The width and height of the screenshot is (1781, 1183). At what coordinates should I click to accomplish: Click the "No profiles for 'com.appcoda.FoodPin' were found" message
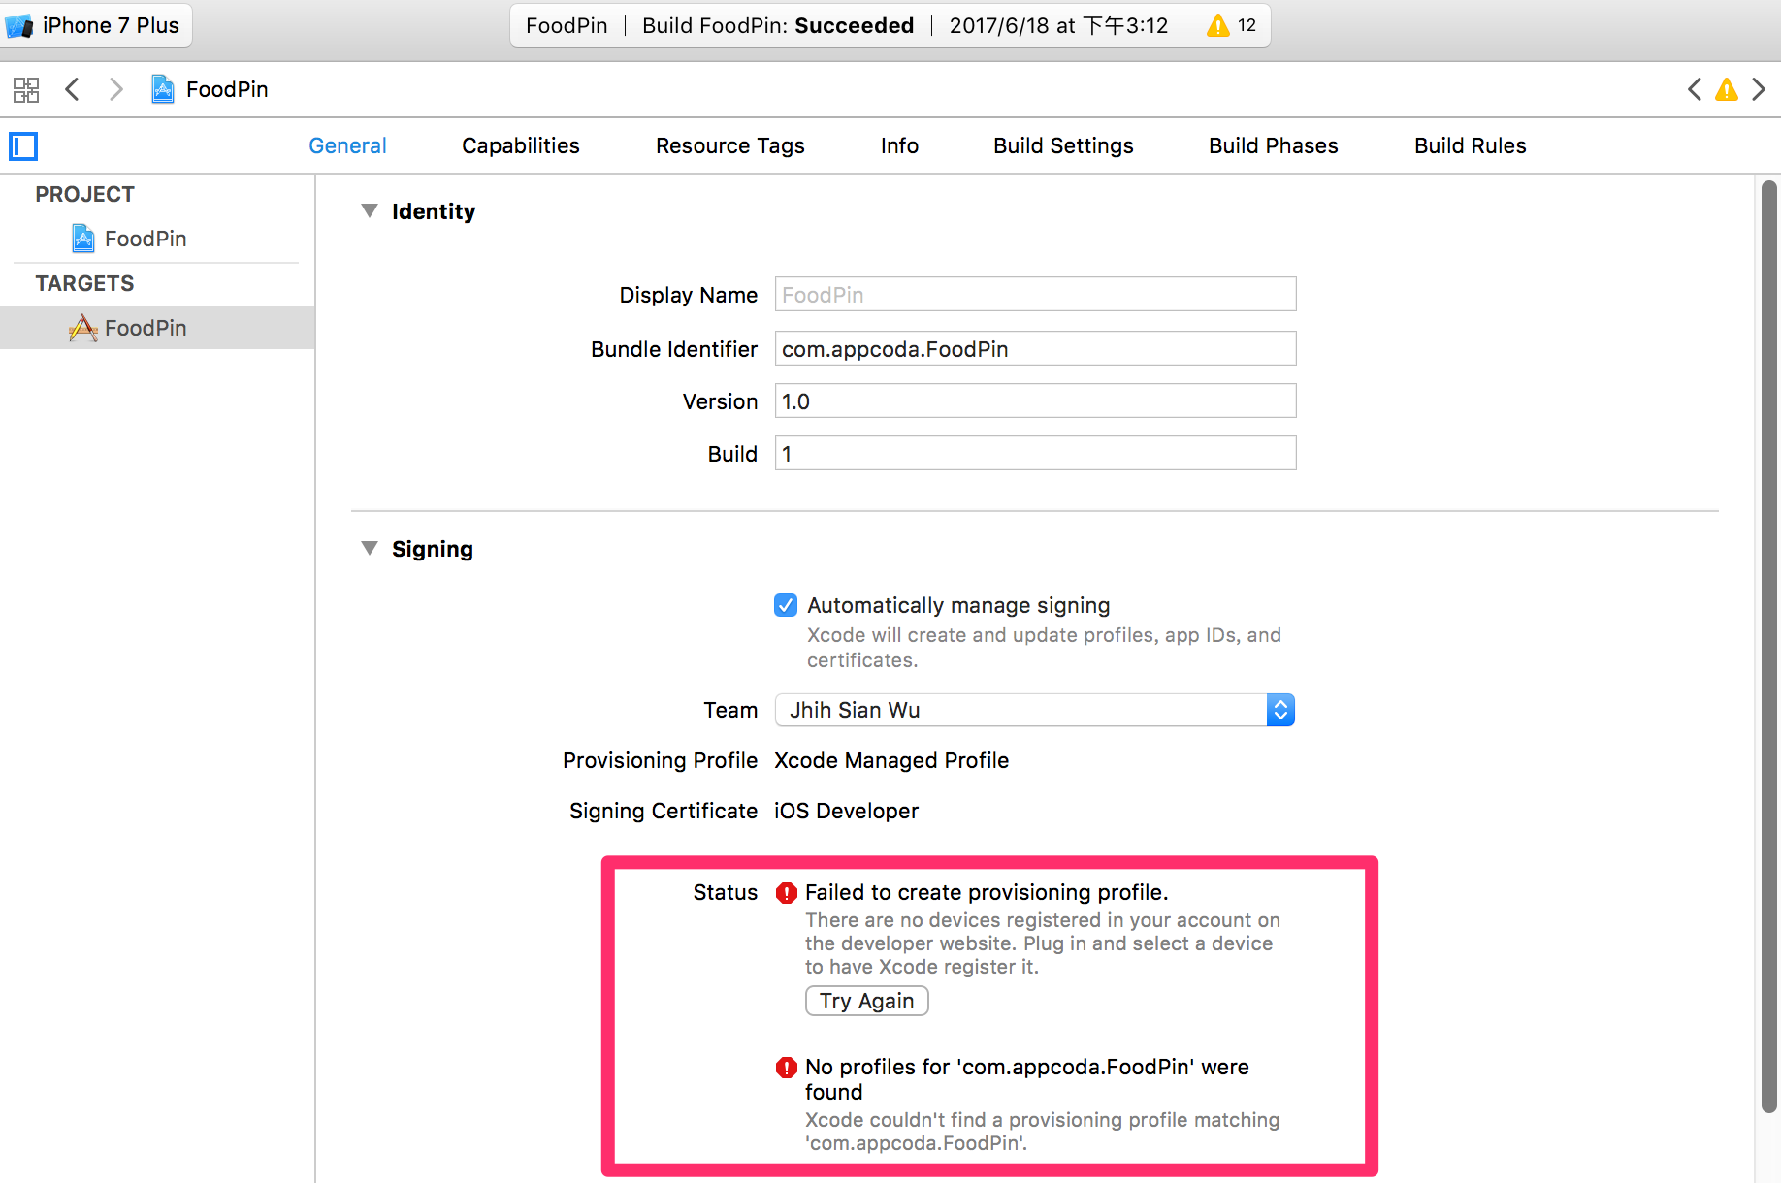pos(1027,1079)
